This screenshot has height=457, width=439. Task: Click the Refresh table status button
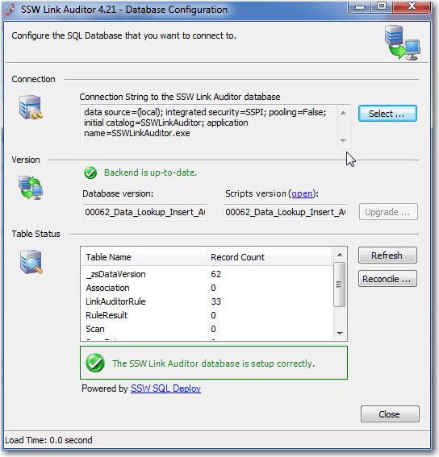click(x=387, y=256)
